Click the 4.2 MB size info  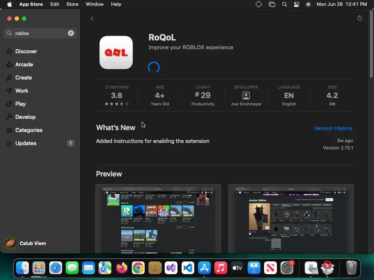[x=332, y=95]
